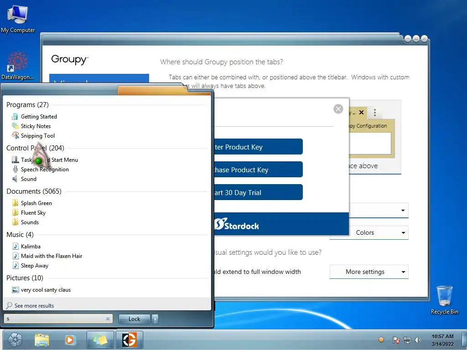Click the Groupy logo in the window

click(x=70, y=60)
